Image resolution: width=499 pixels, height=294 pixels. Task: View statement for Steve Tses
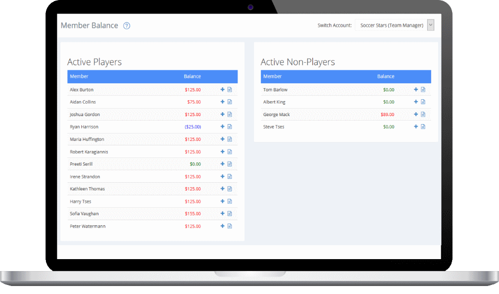click(423, 127)
